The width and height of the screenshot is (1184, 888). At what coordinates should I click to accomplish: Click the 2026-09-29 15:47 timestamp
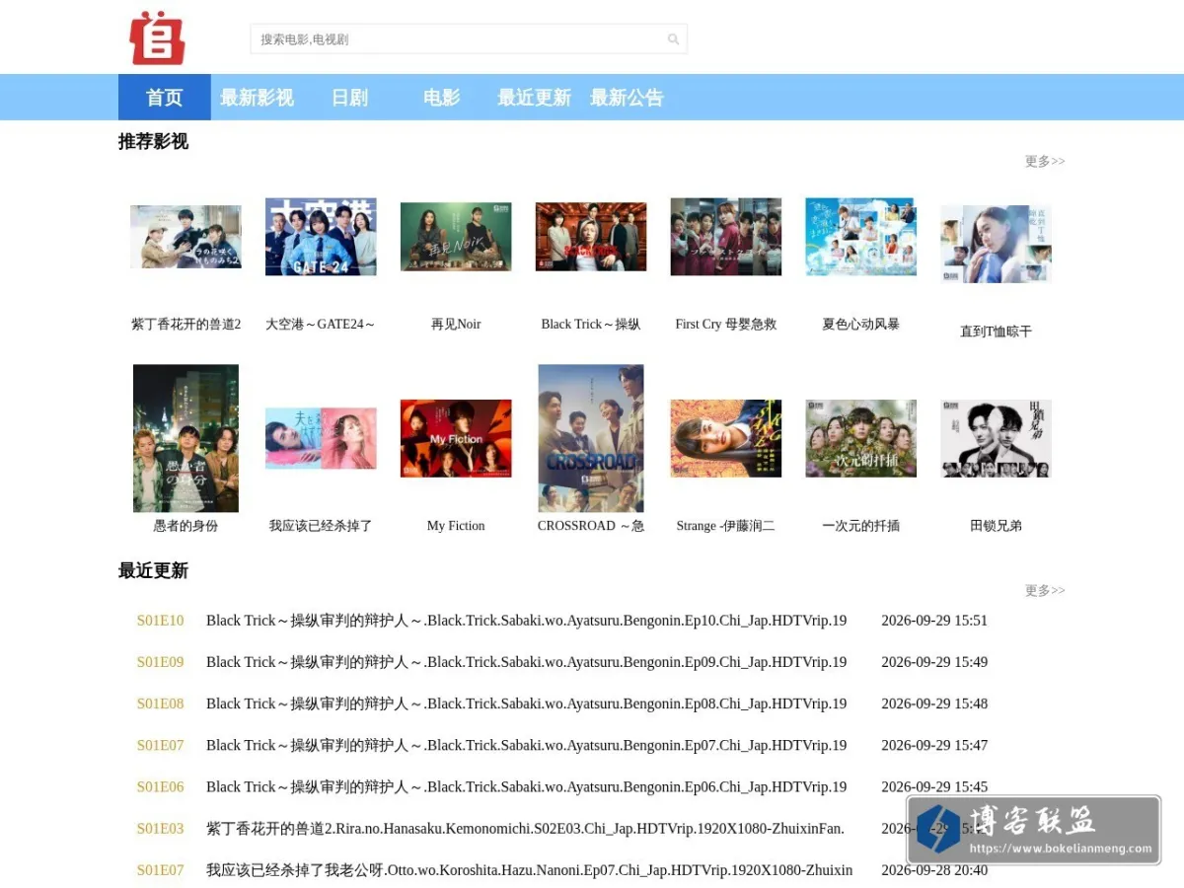click(934, 745)
